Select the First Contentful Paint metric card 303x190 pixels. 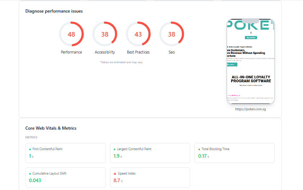(65, 153)
